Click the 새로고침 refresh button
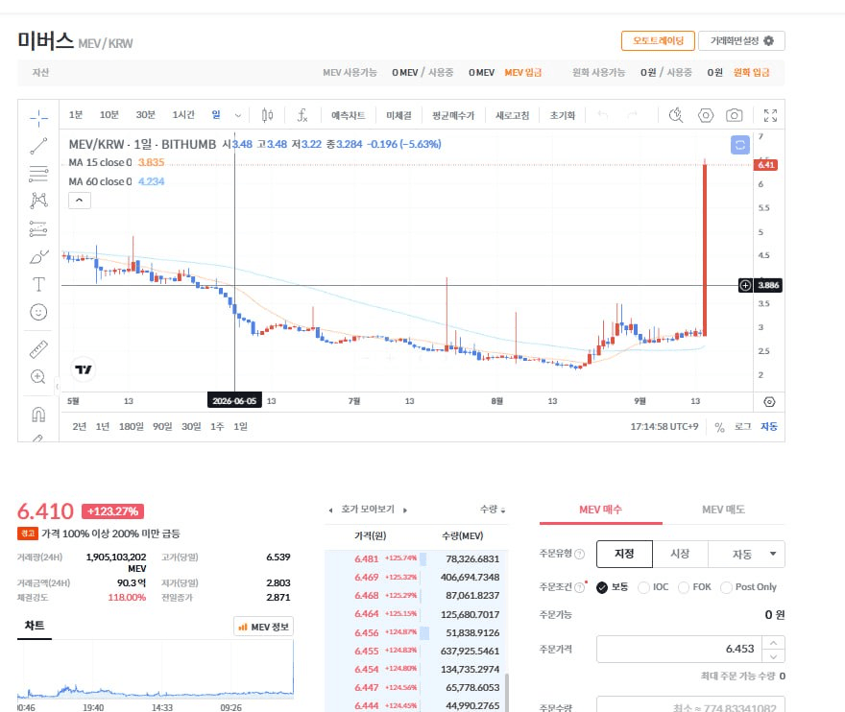Image resolution: width=845 pixels, height=712 pixels. (512, 115)
